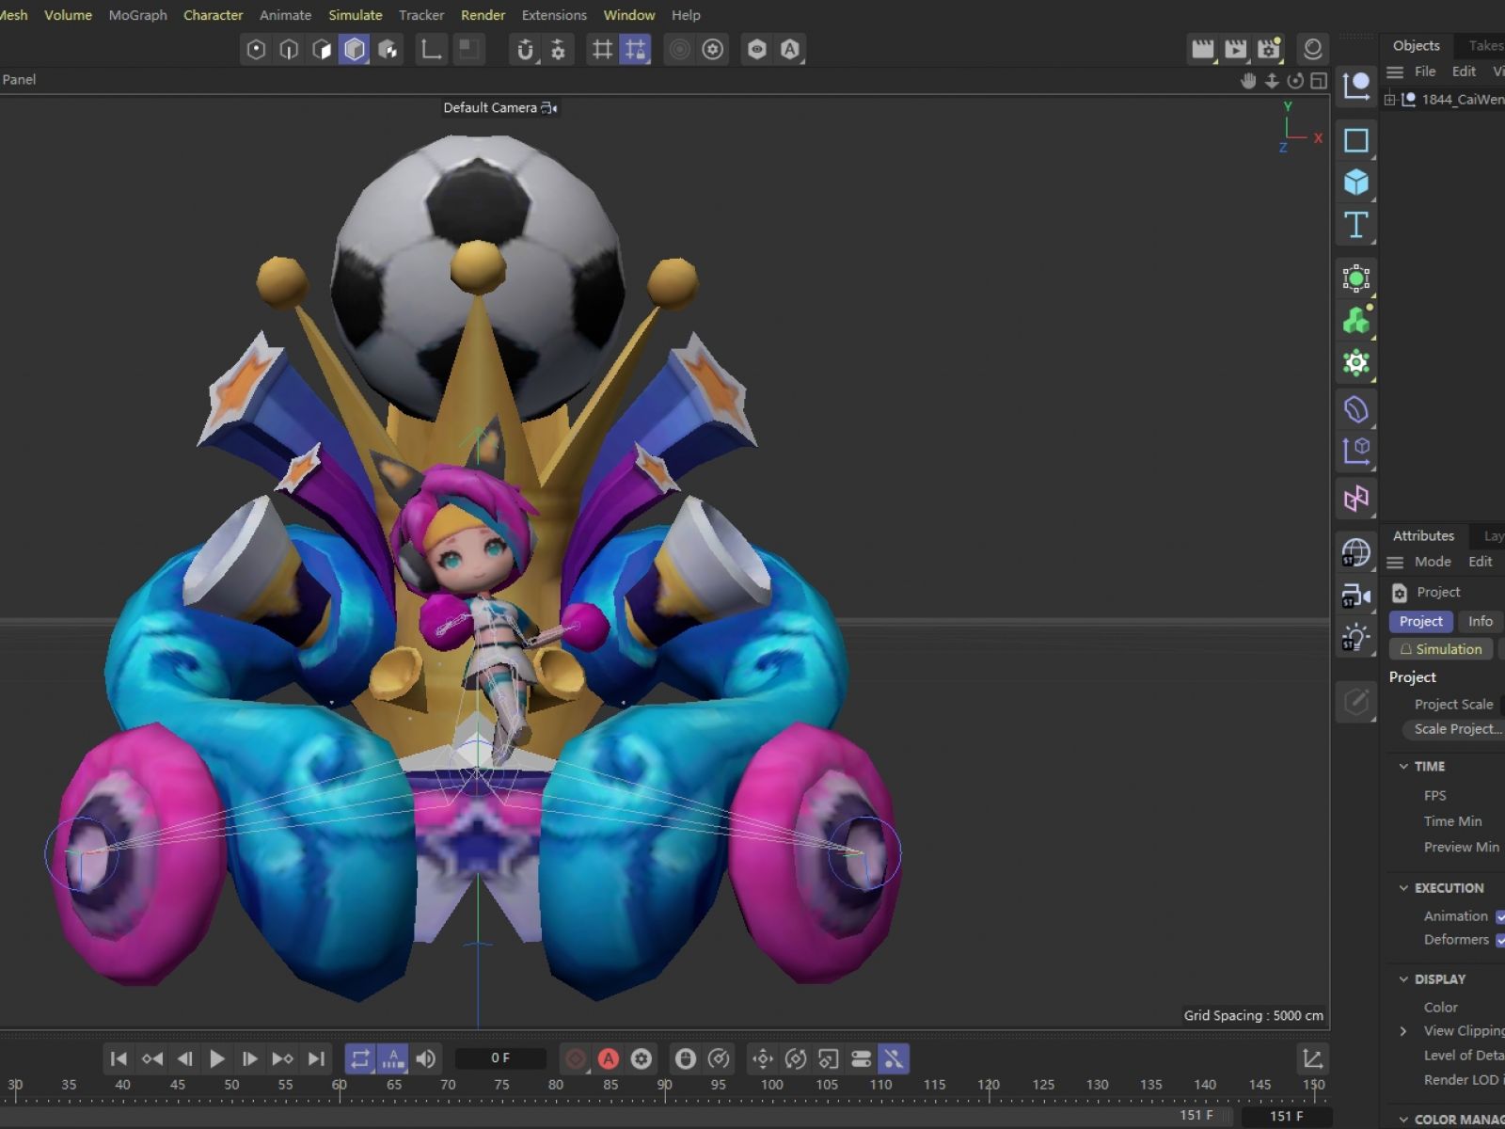Open the Character menu
This screenshot has width=1505, height=1129.
[x=213, y=15]
